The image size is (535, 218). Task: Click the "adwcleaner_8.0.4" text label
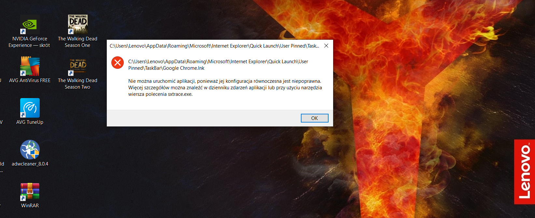point(30,164)
